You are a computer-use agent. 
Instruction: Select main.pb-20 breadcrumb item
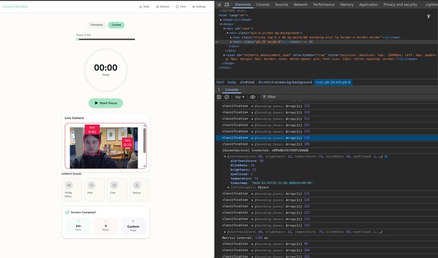coord(333,82)
